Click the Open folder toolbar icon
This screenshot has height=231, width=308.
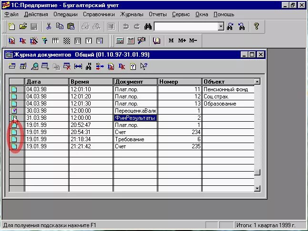23,26
